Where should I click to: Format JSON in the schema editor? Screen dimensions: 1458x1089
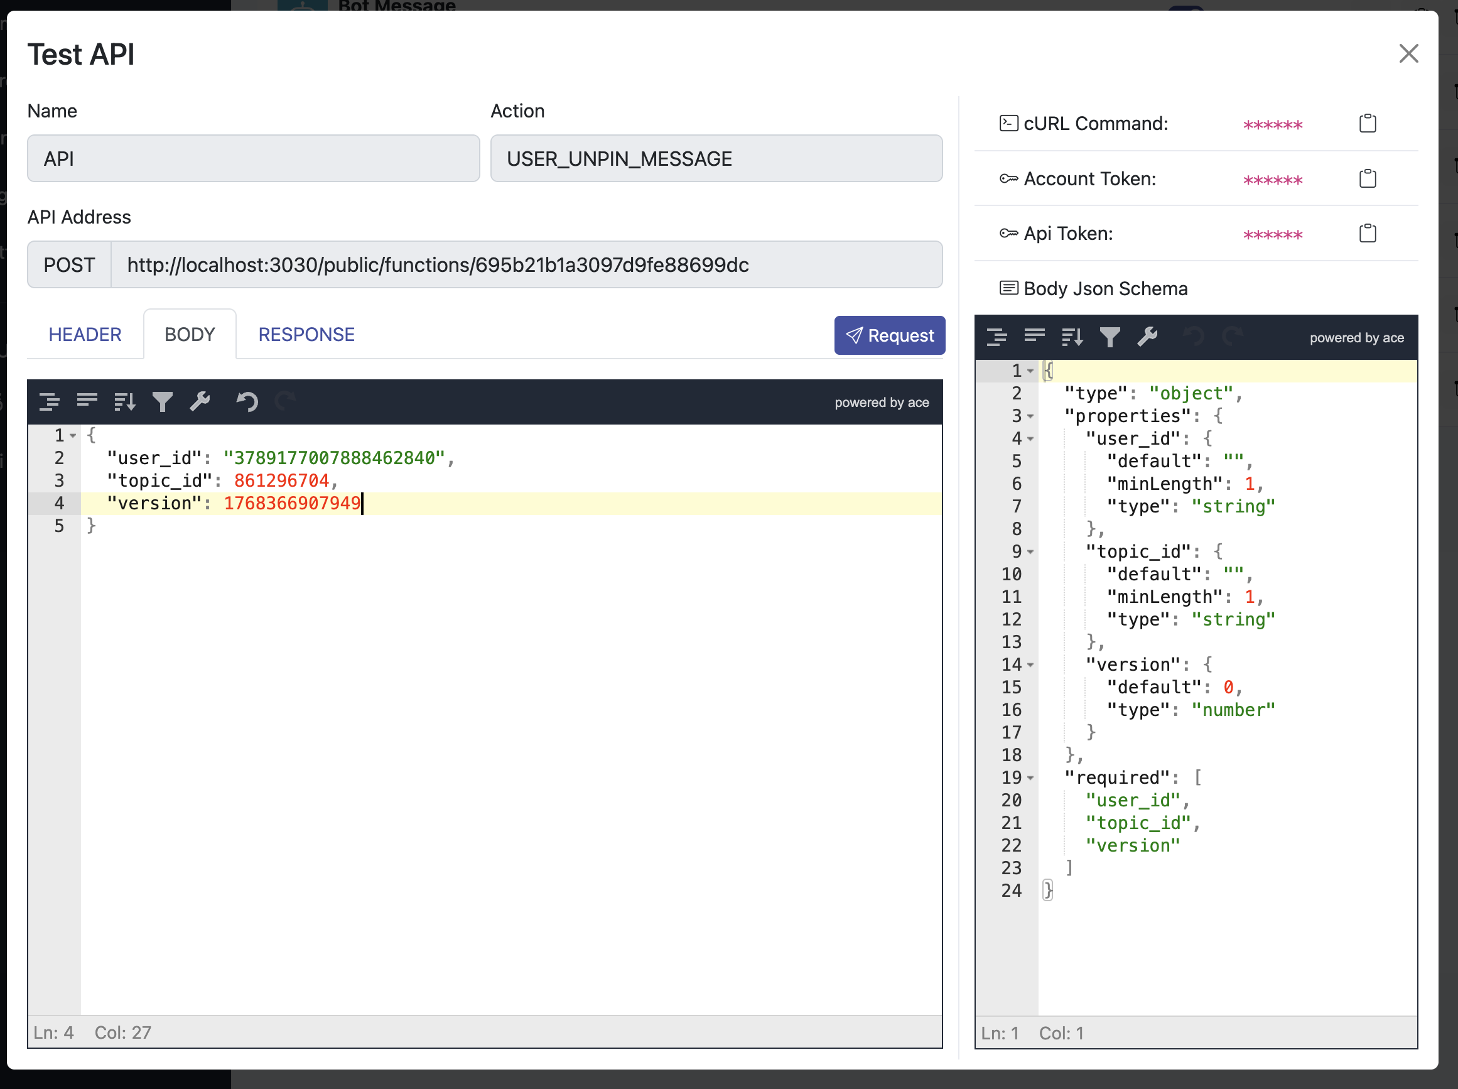(x=996, y=337)
